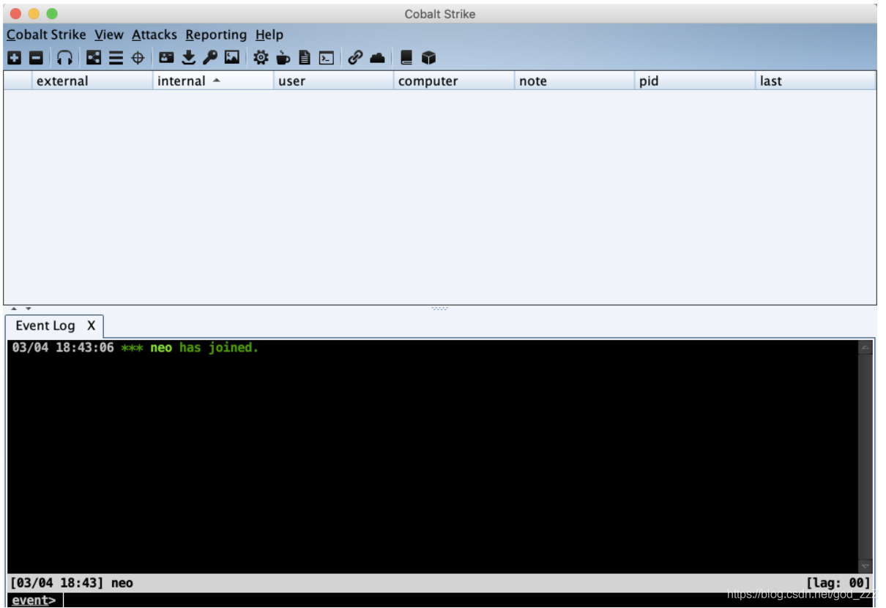Connect to a new team server

15,58
